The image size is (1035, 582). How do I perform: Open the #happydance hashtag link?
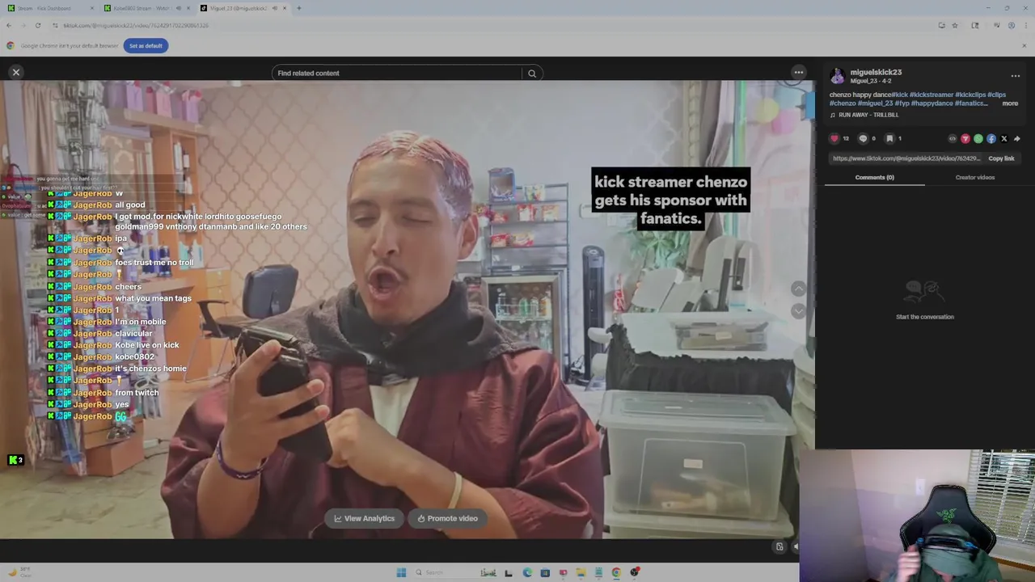(x=931, y=103)
